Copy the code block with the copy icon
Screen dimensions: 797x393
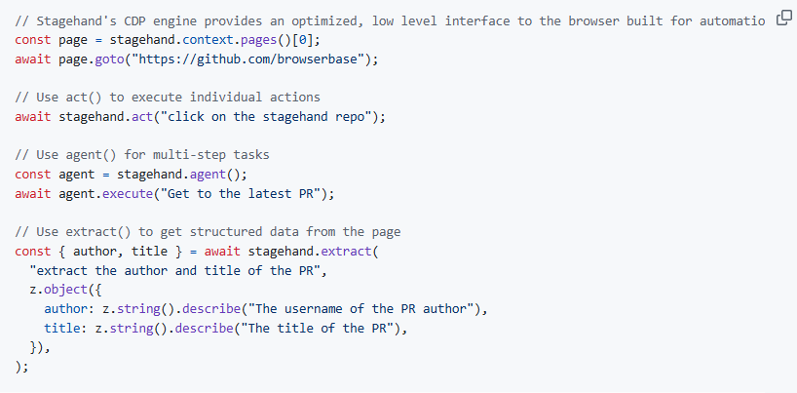click(783, 20)
